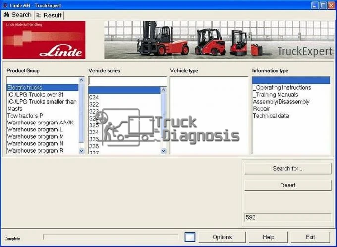Open the Search tab

pos(18,15)
